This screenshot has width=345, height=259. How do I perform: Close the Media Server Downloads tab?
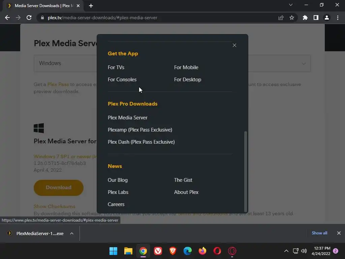78,6
